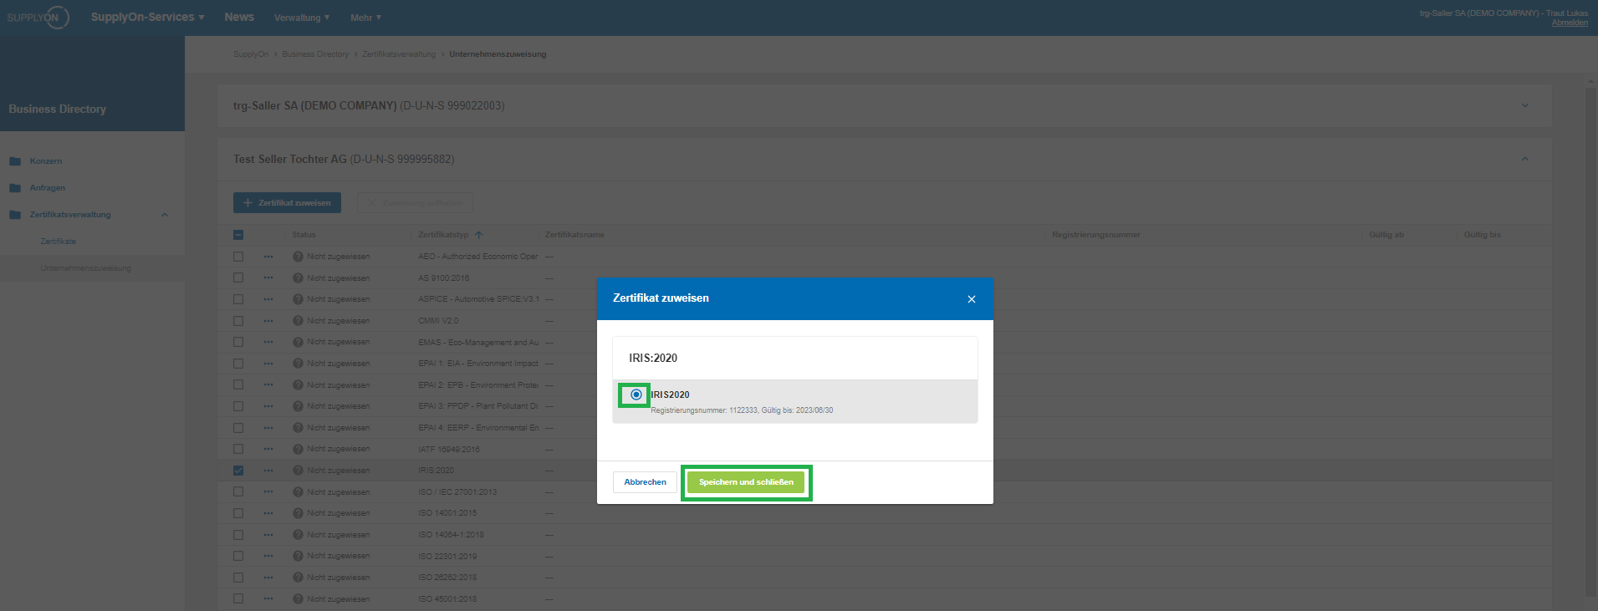
Task: Click status question icon in EPAI 3 row
Action: click(298, 406)
